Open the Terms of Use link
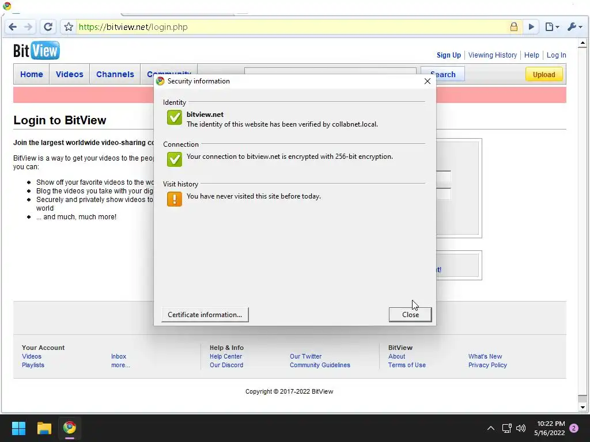 point(407,365)
